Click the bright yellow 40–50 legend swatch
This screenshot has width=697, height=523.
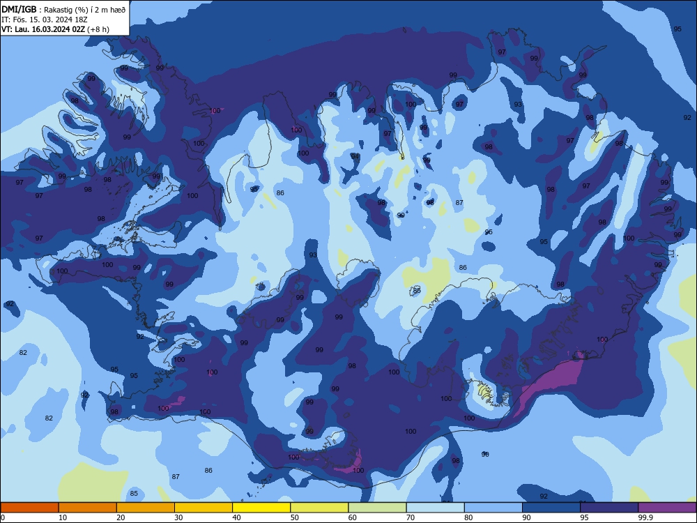coord(261,508)
